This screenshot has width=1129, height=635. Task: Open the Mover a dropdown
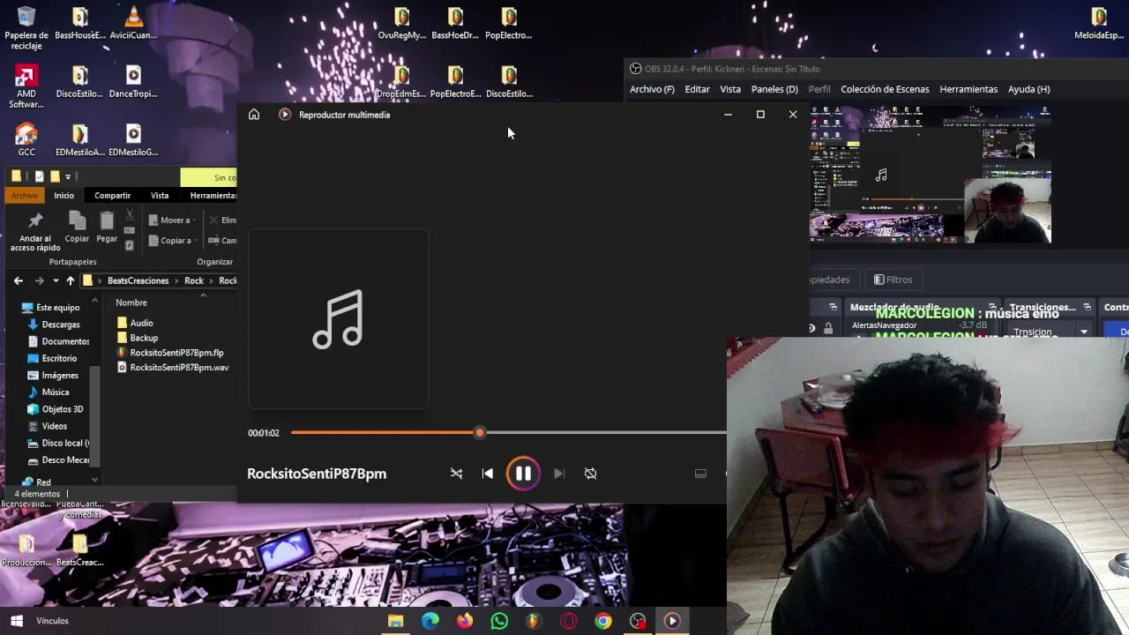[172, 220]
